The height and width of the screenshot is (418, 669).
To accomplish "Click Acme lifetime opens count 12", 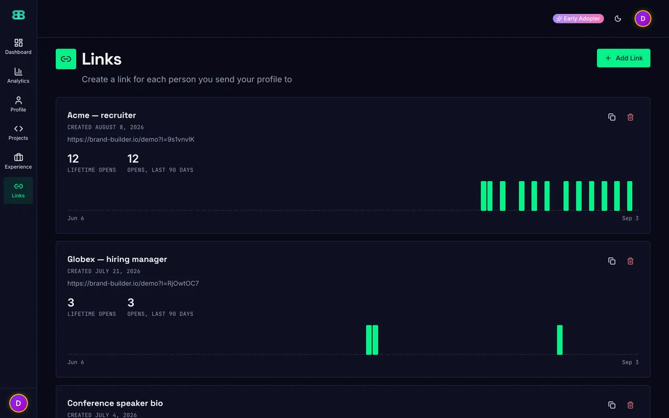I will 73,159.
